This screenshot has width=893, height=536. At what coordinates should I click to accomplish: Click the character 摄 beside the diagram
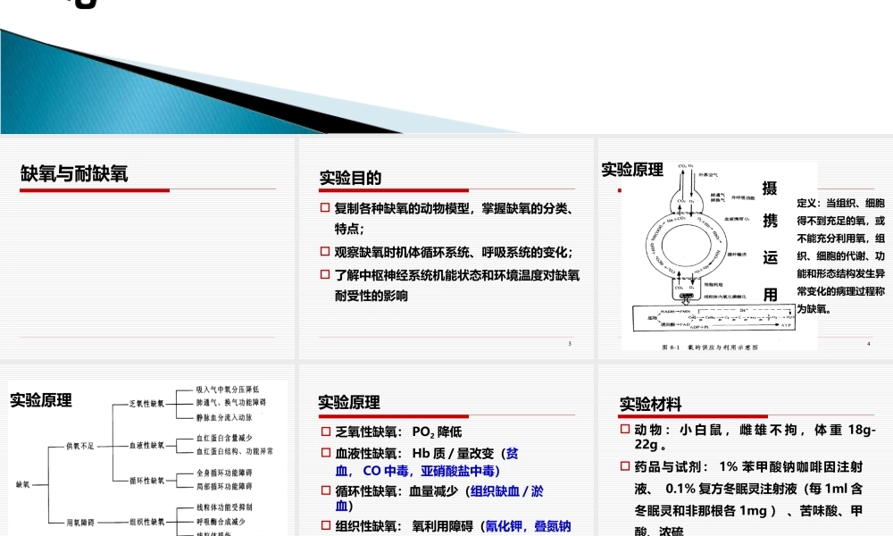coord(770,188)
